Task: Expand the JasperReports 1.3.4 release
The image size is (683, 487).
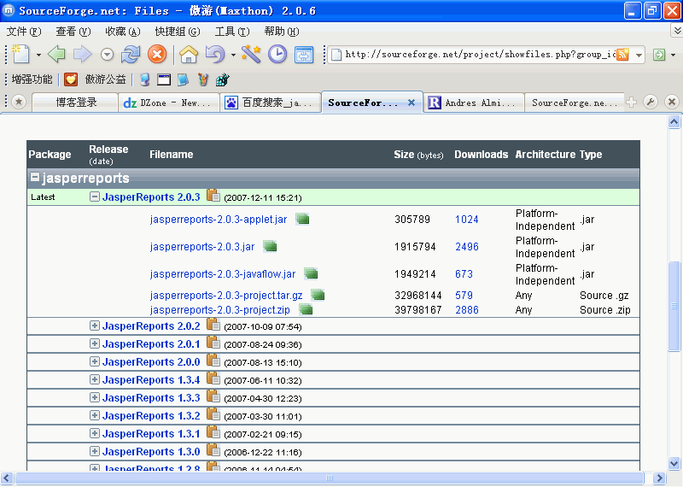Action: [x=95, y=379]
